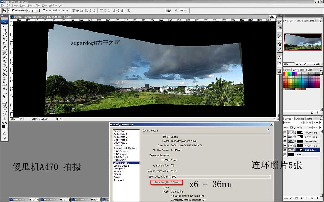Select the Brush tool
The height and width of the screenshot is (202, 324).
click(4, 57)
